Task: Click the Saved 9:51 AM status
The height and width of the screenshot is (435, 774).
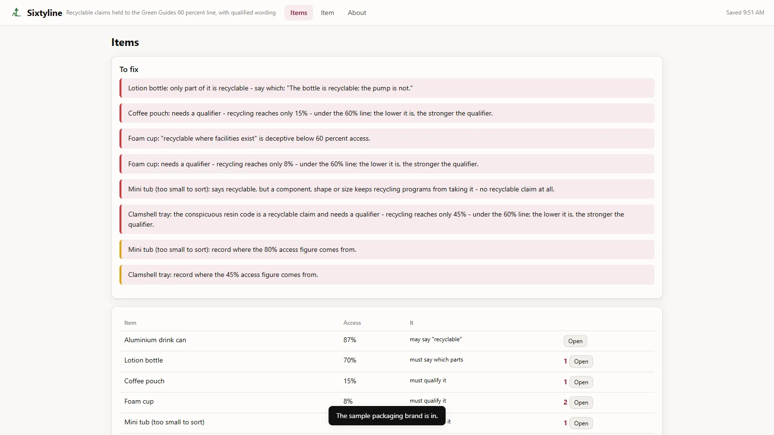Action: point(745,13)
